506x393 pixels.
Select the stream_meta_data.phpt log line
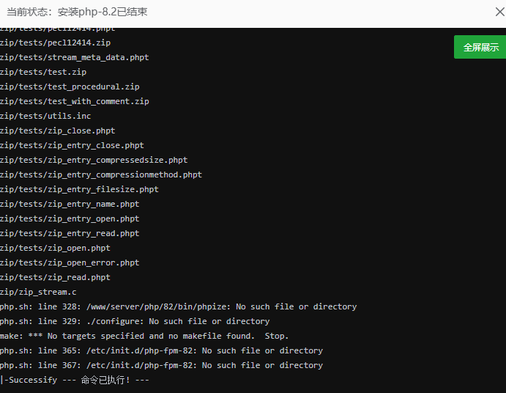pos(74,57)
